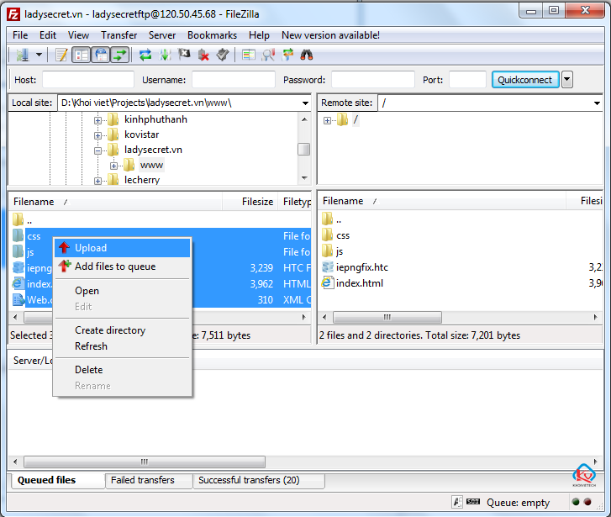
Task: Open file search binoculars icon
Action: tap(307, 55)
